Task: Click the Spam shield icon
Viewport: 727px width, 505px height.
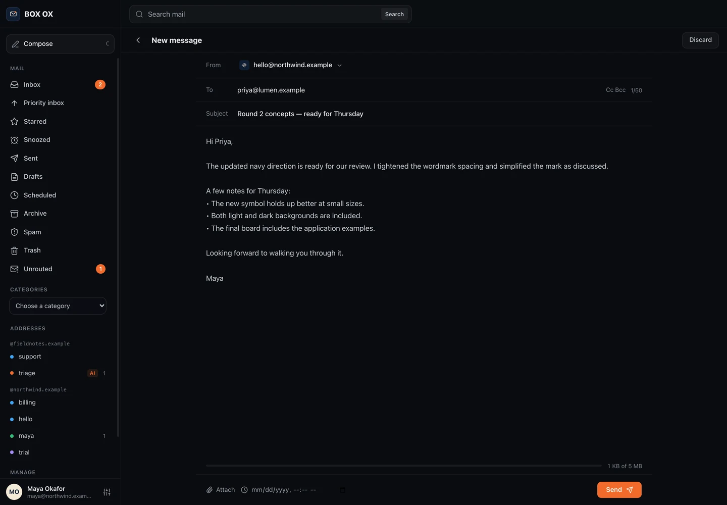Action: coord(15,232)
